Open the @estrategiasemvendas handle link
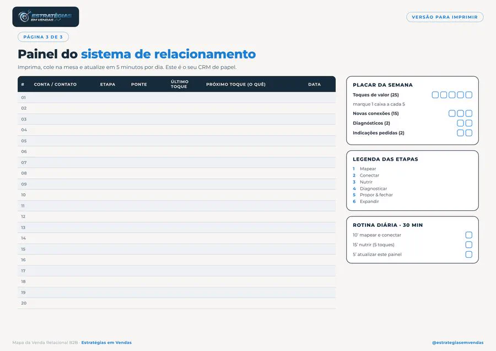 [x=458, y=343]
